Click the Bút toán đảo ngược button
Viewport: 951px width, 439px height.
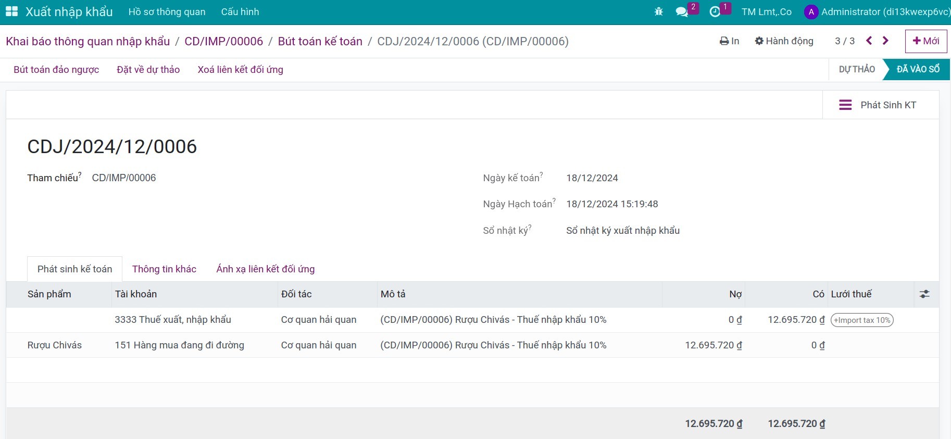[56, 70]
